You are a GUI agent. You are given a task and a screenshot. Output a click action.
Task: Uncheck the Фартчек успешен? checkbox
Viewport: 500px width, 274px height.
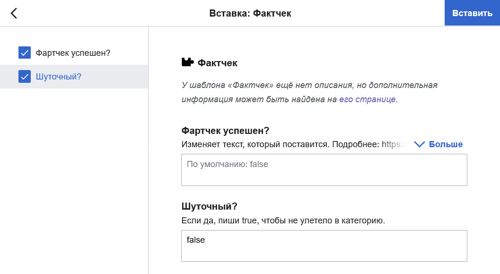coord(25,53)
